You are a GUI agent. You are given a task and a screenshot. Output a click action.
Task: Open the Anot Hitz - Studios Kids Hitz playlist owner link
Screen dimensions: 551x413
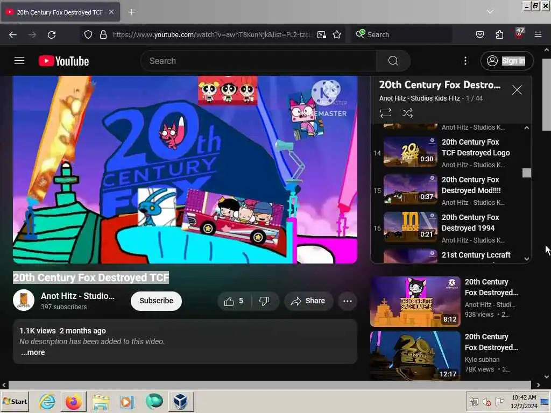pyautogui.click(x=419, y=98)
